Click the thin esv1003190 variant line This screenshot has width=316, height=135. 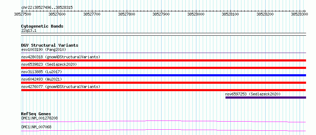[x=163, y=53]
